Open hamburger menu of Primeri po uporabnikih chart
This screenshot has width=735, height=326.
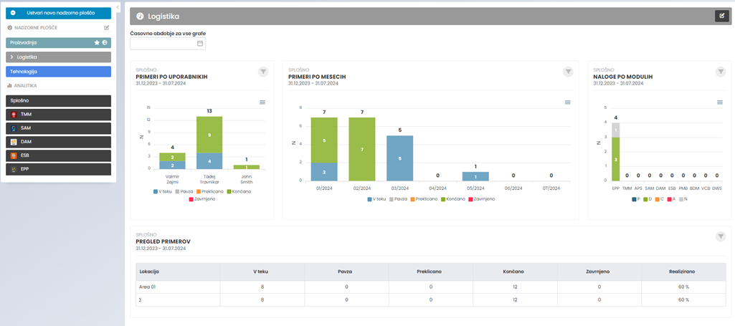[x=262, y=102]
